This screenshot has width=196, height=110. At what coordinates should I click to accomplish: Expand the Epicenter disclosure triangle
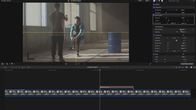(x=154, y=23)
